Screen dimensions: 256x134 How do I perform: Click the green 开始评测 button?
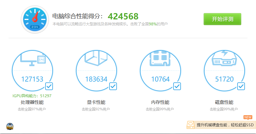[x=222, y=19]
